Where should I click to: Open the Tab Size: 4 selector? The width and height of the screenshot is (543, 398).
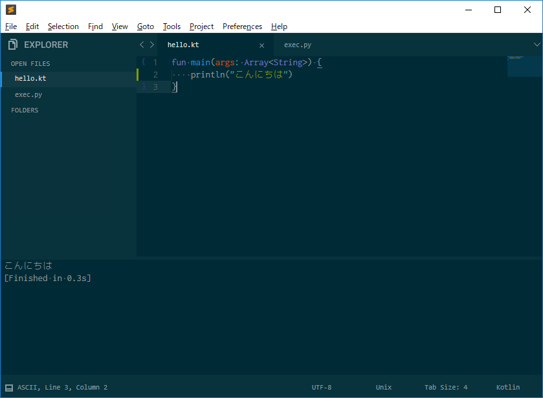pyautogui.click(x=446, y=388)
